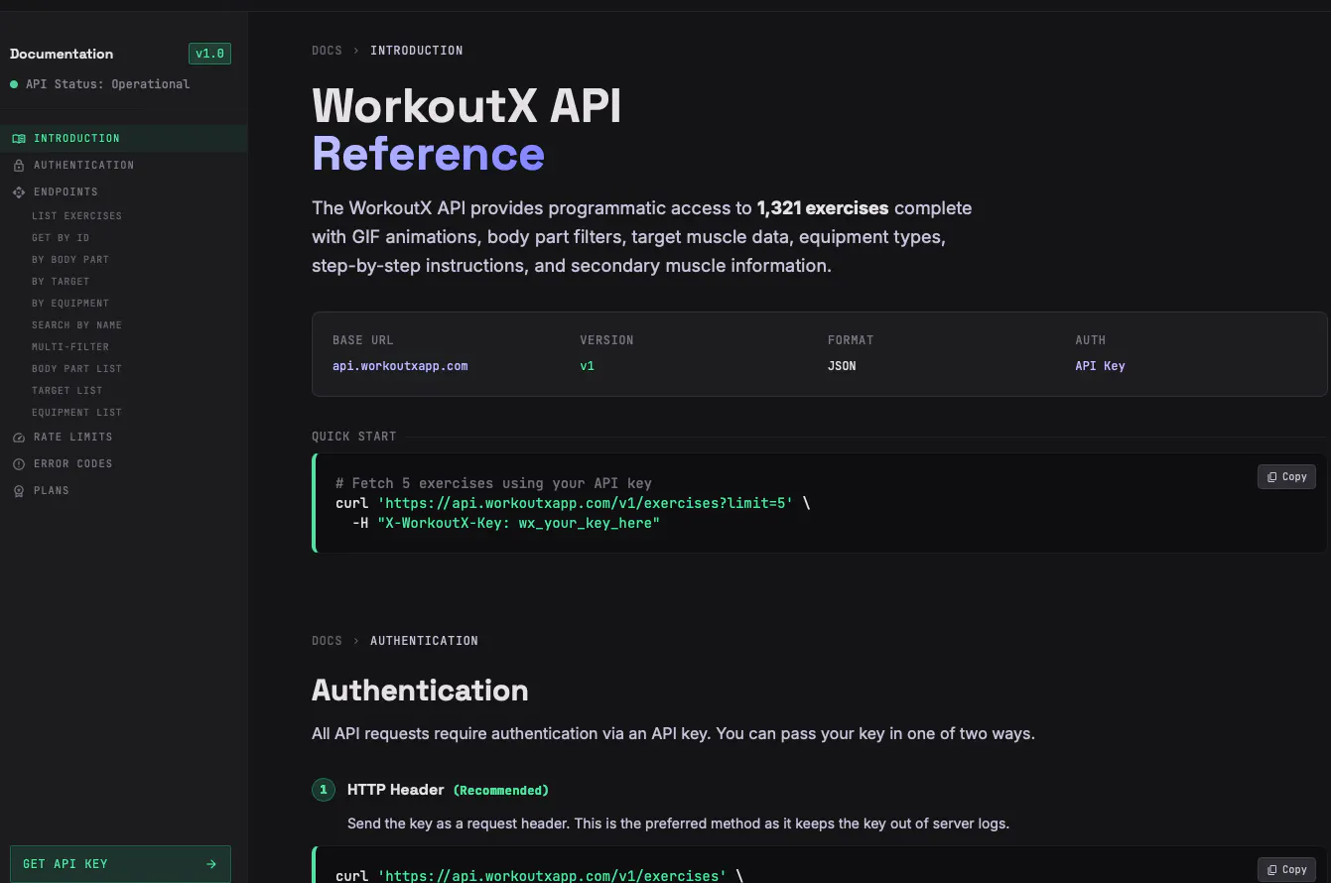This screenshot has height=883, width=1331.
Task: Click the green API status dot
Action: pyautogui.click(x=14, y=84)
